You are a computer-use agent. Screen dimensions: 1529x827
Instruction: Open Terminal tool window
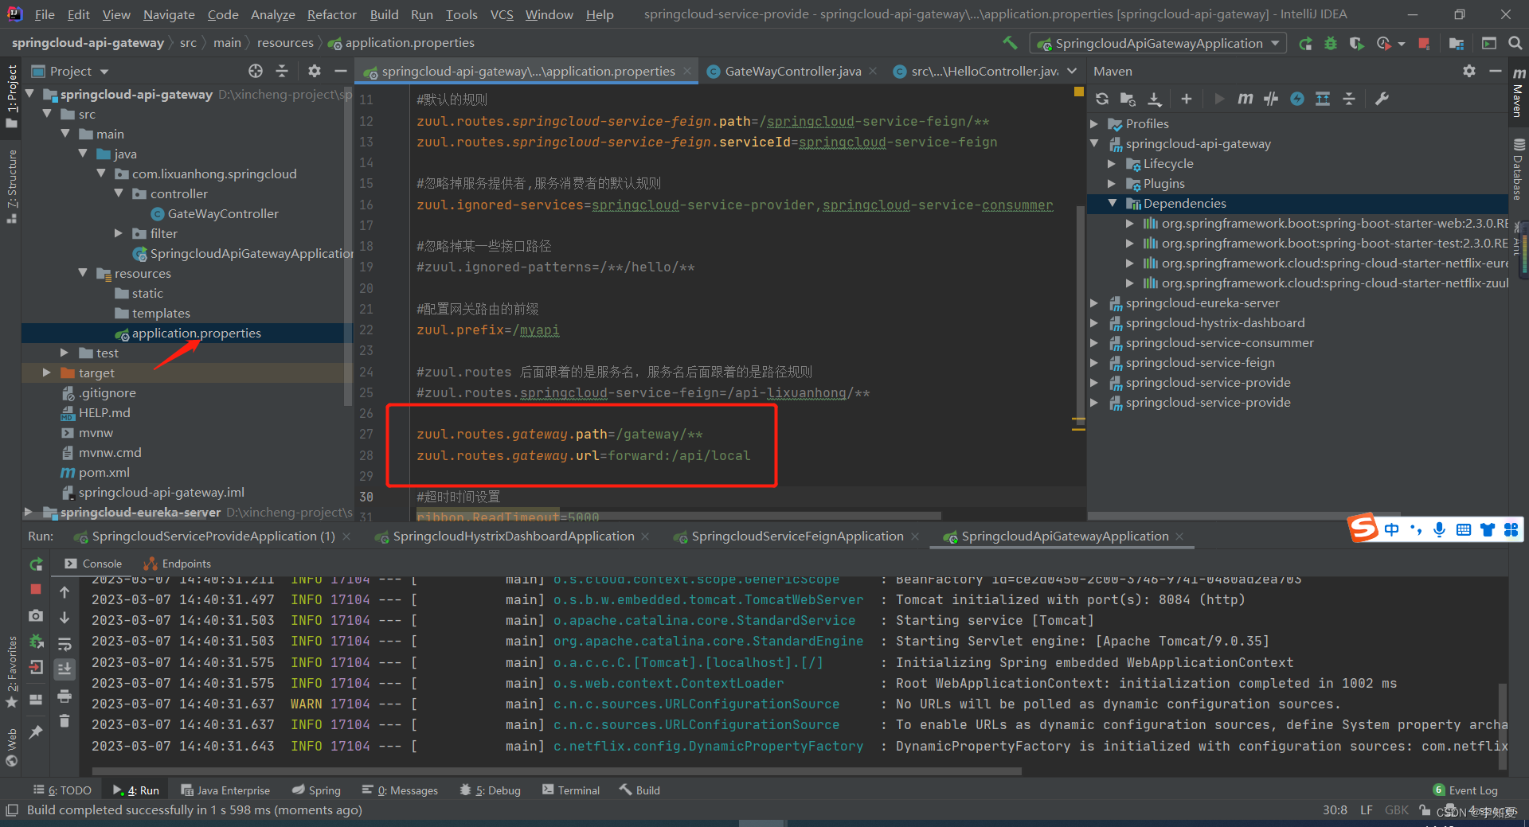tap(571, 790)
